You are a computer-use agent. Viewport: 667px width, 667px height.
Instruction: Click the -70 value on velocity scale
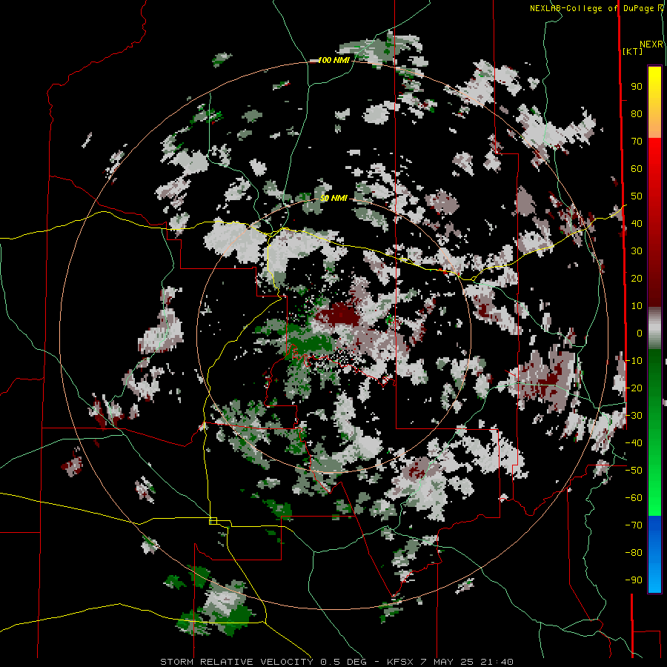tap(634, 525)
